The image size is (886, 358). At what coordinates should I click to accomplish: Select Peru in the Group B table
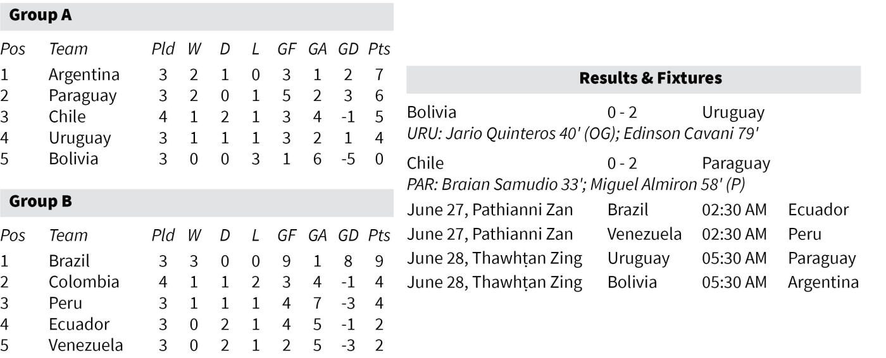point(65,303)
